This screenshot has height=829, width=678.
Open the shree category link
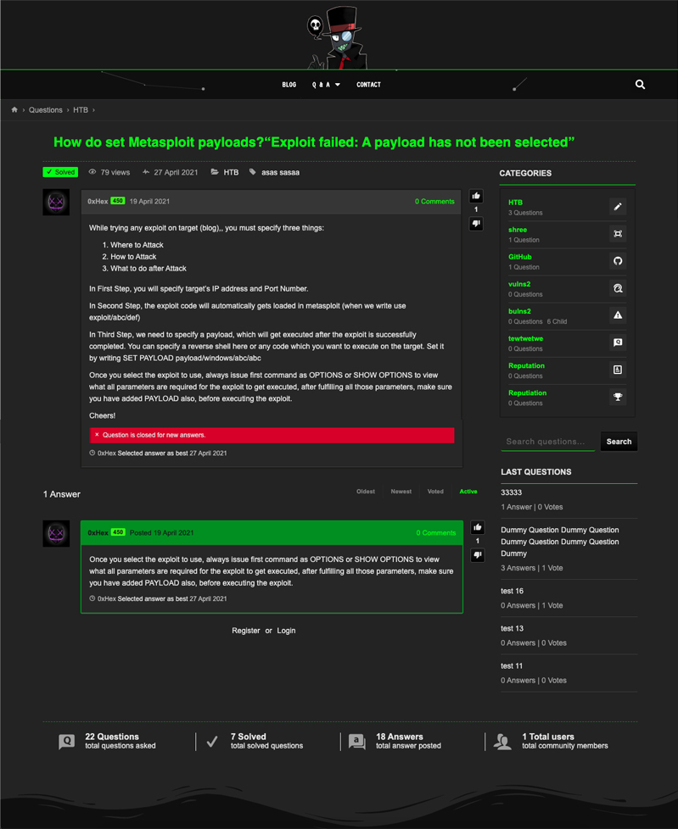coord(518,230)
